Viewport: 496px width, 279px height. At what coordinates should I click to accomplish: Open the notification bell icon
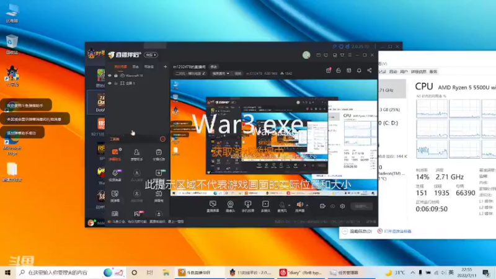click(359, 70)
